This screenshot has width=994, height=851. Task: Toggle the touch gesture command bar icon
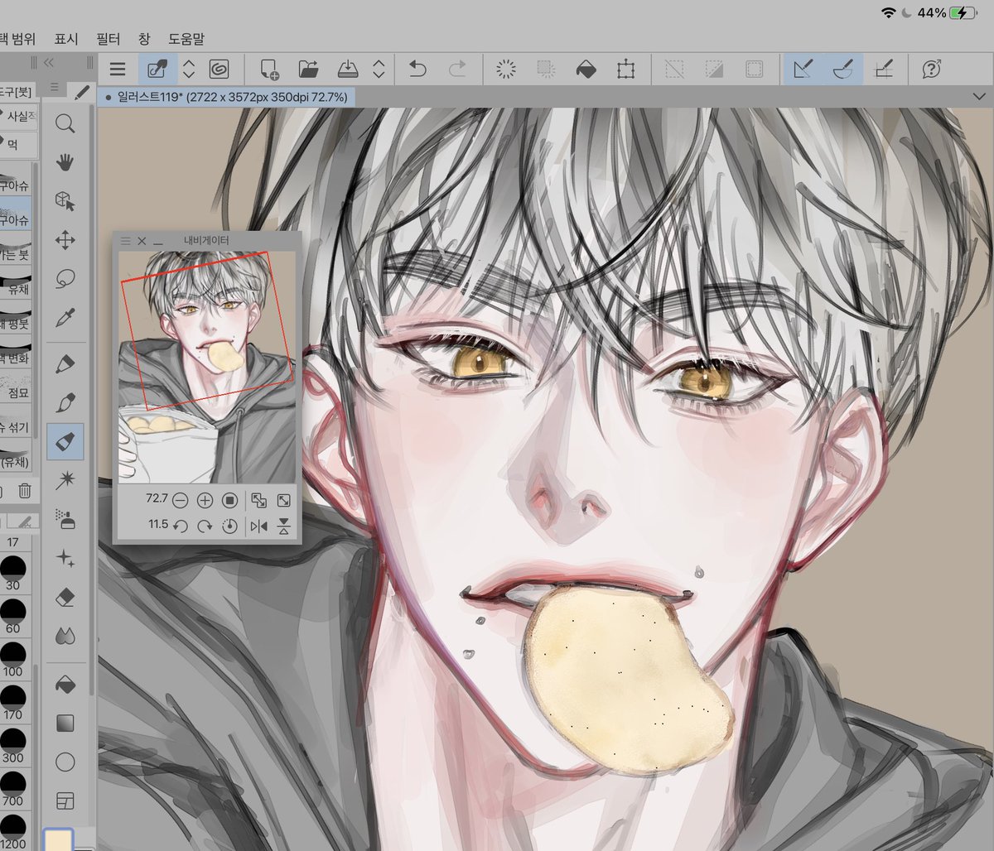157,70
